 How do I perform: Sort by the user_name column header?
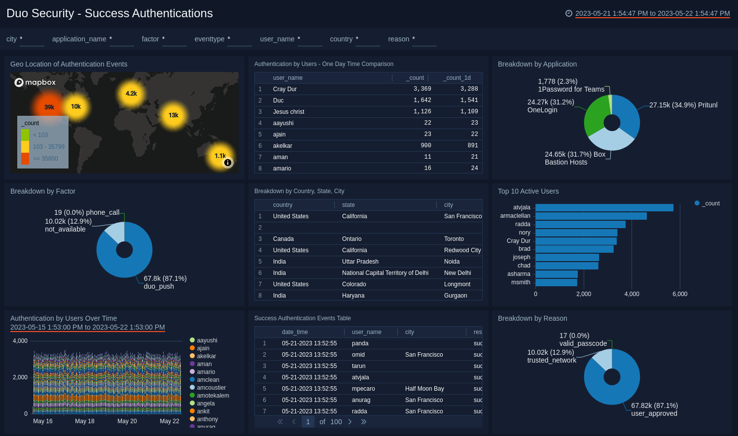pyautogui.click(x=287, y=77)
